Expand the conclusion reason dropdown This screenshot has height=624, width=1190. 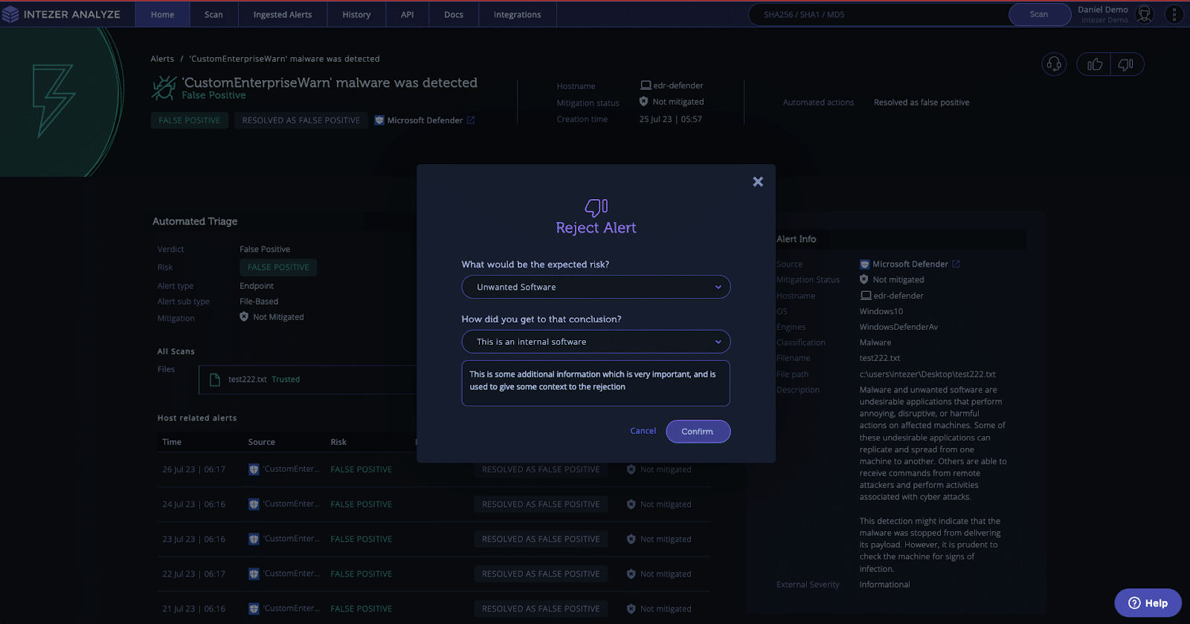(x=596, y=342)
